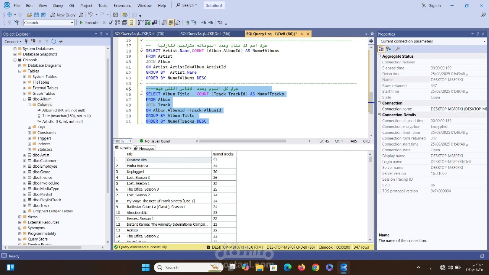The image size is (489, 275).
Task: Click the Property Pages wrench icon
Action: point(397,49)
